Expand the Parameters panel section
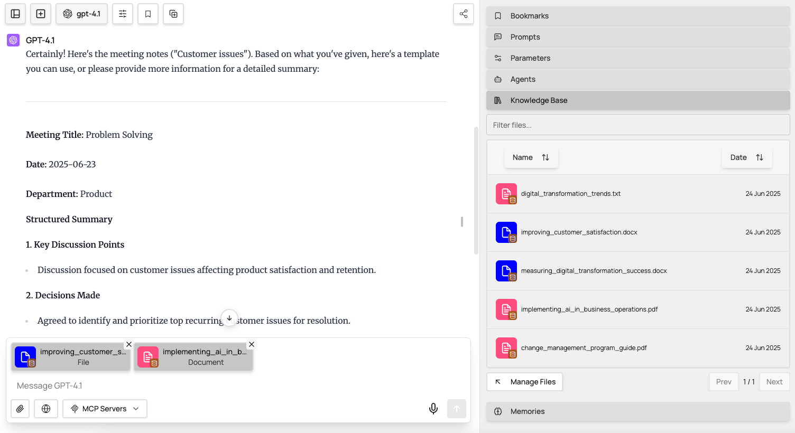The height and width of the screenshot is (433, 795). [638, 58]
